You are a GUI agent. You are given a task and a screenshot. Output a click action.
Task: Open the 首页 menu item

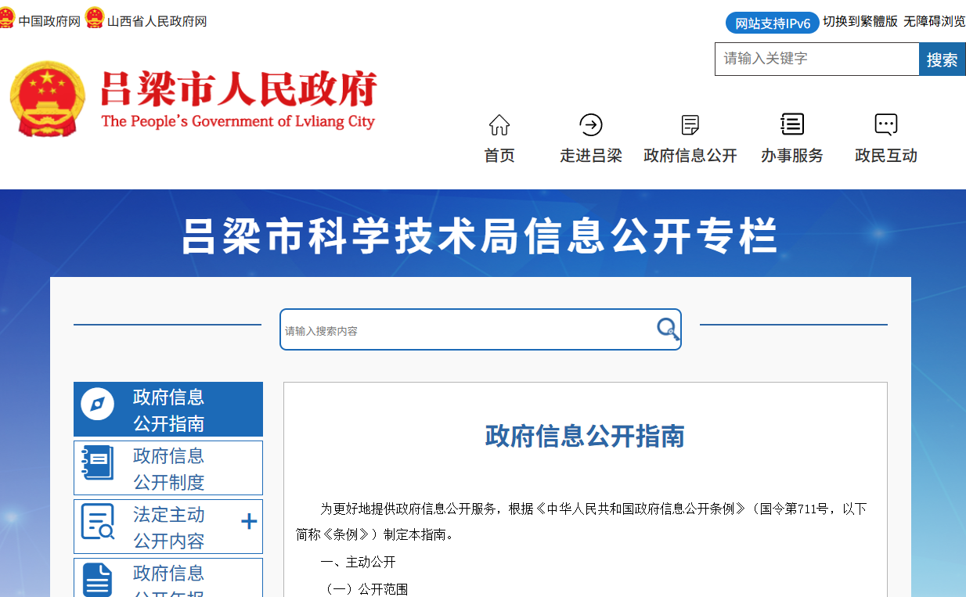point(499,156)
